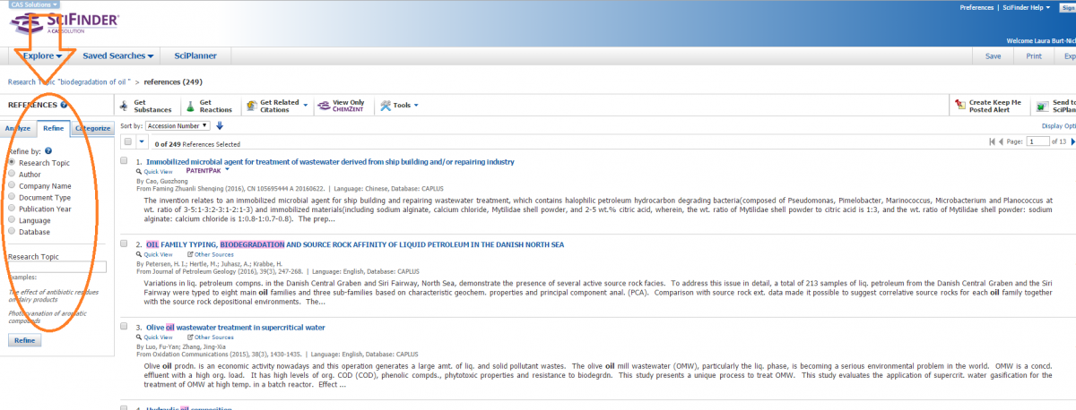Click the Send to SciPlanner icon
Viewport: 1076px width, 410px height.
1043,106
